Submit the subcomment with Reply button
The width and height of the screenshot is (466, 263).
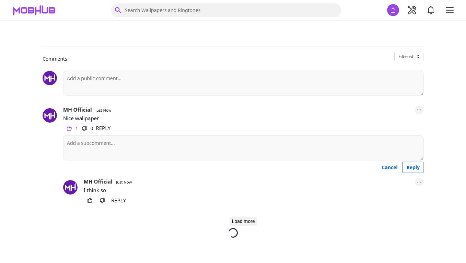click(413, 167)
